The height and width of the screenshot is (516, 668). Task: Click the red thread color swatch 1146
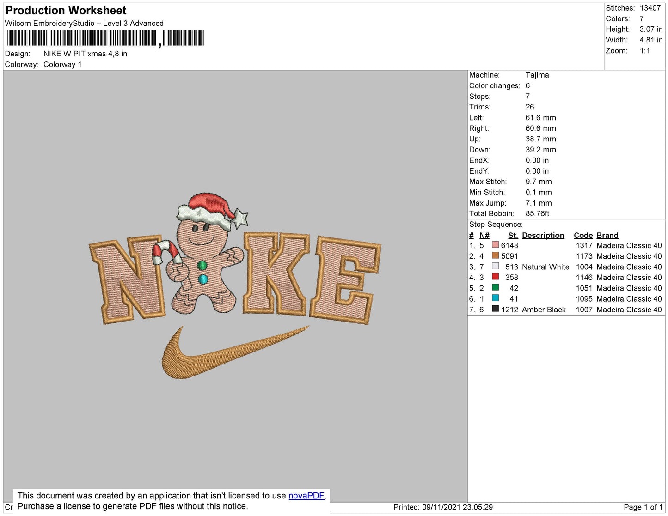pyautogui.click(x=495, y=277)
